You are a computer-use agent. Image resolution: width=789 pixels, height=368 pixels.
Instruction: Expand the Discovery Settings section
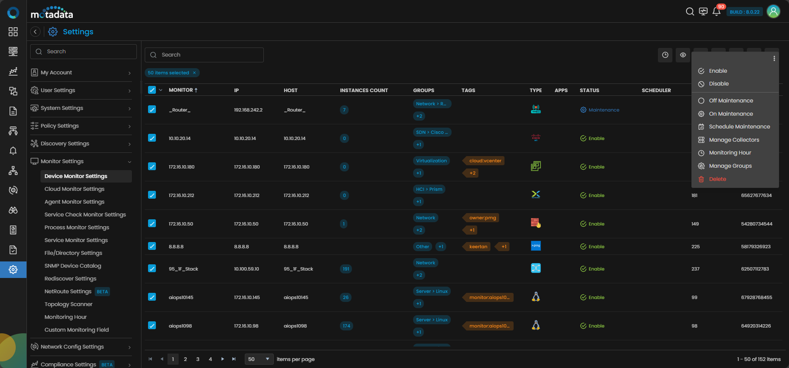pyautogui.click(x=81, y=144)
